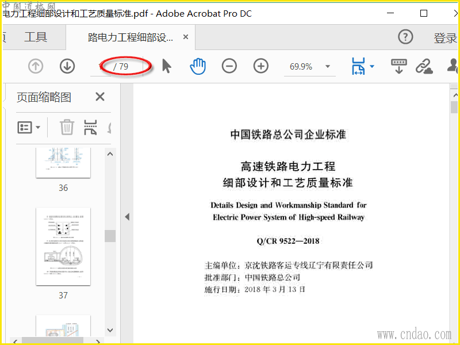Click the standard number Q/CR 9522—2018

coord(288,241)
